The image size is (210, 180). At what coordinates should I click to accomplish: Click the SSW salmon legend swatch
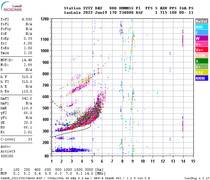click(x=202, y=55)
